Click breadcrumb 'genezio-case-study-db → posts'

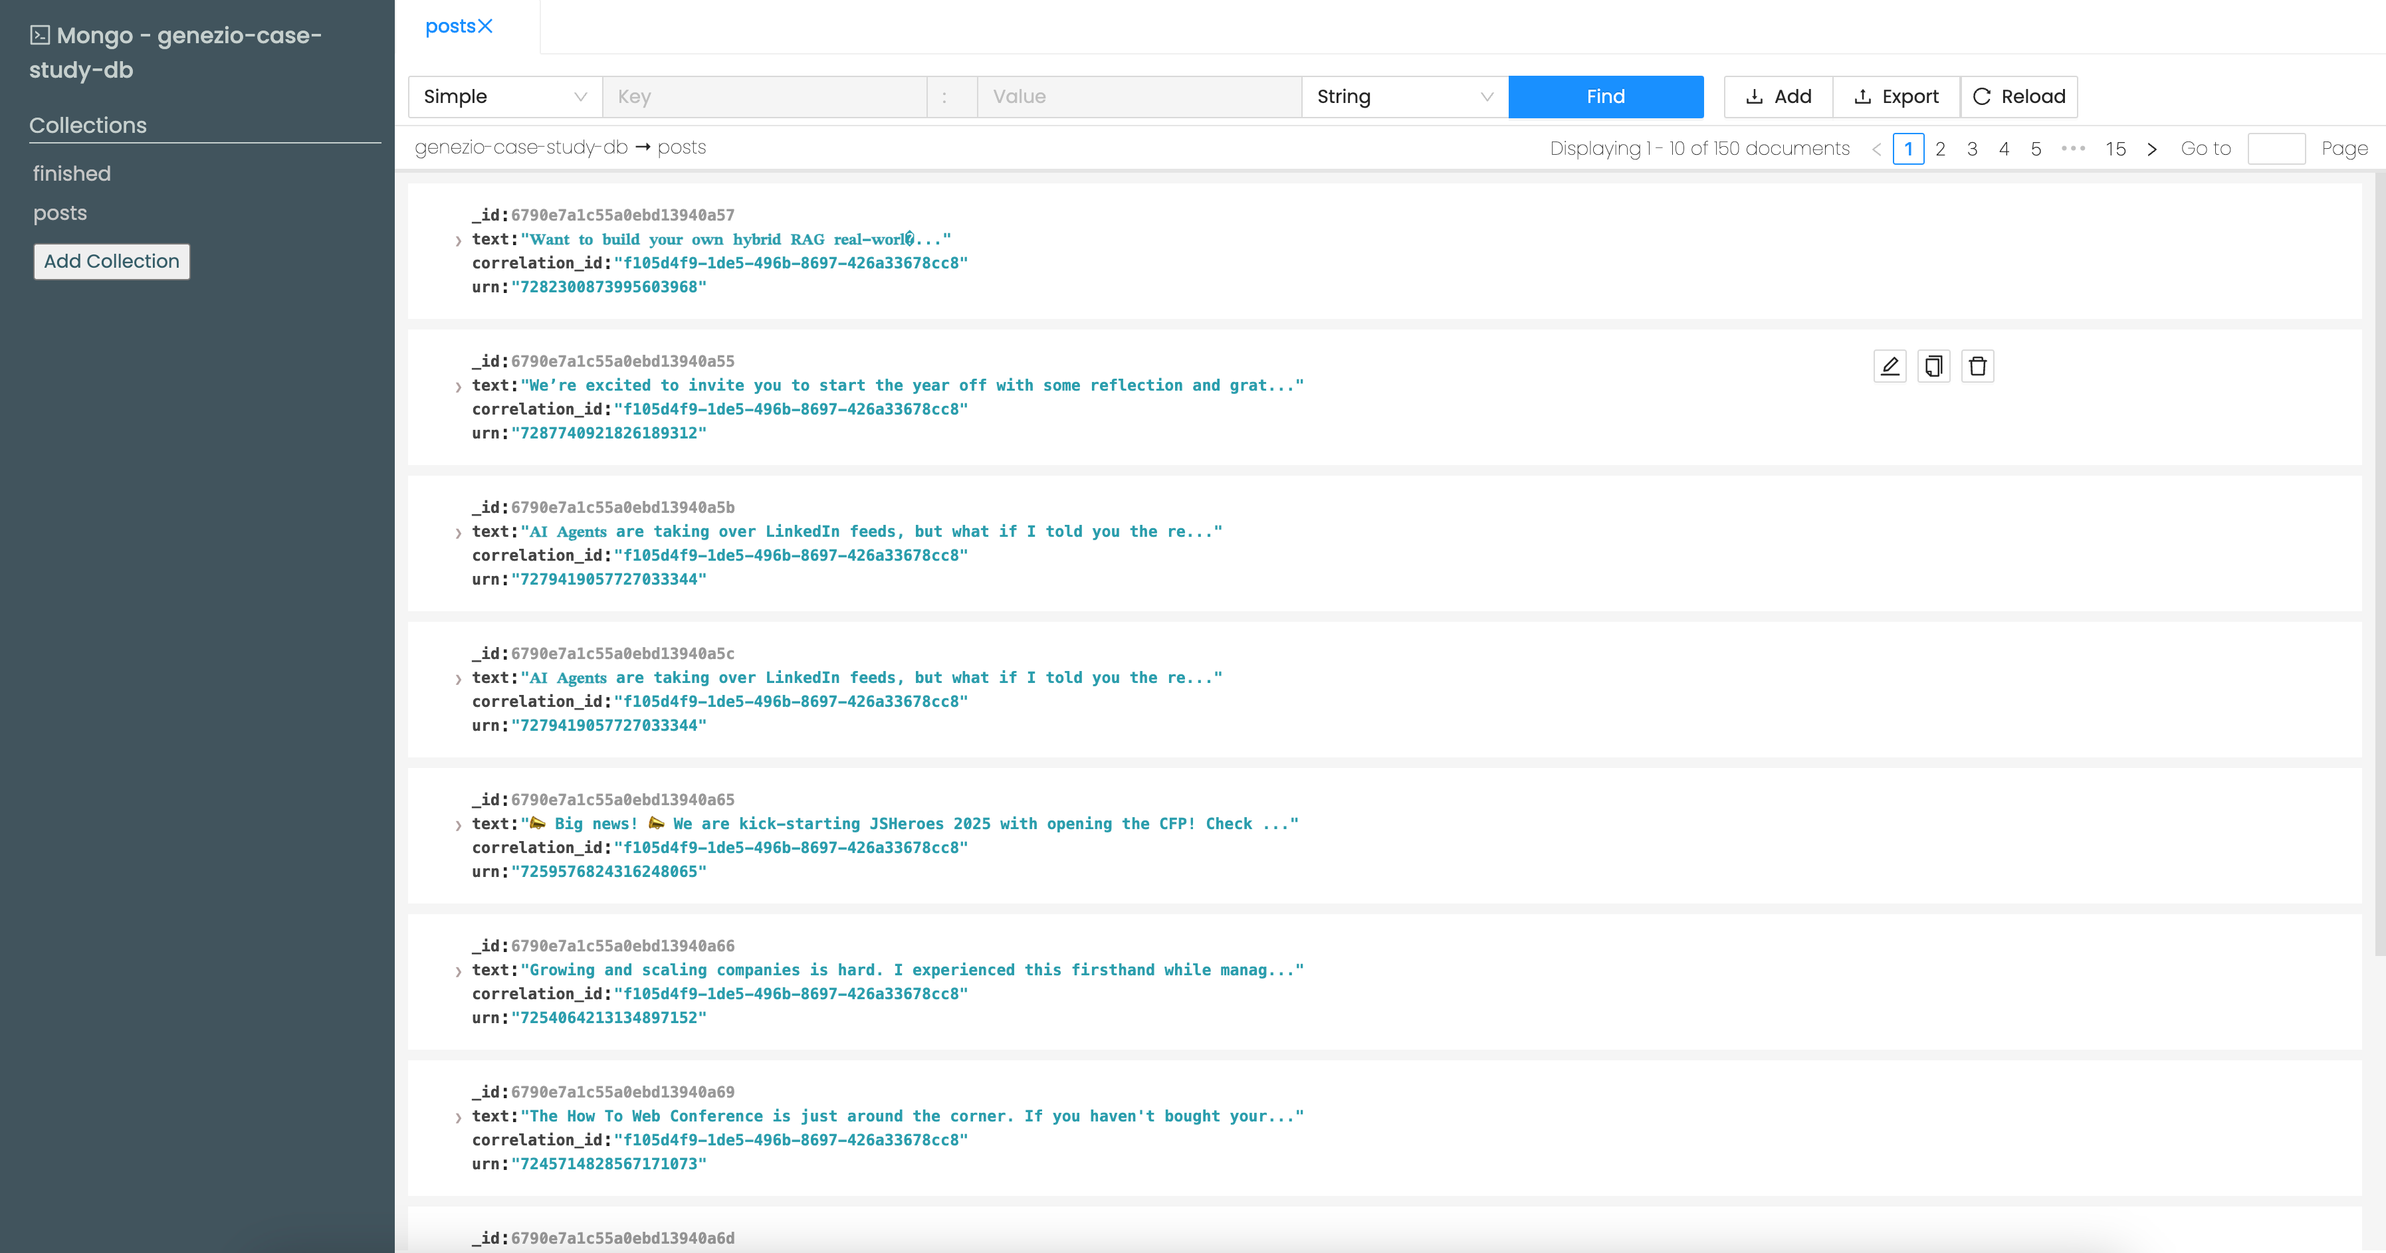pos(560,147)
